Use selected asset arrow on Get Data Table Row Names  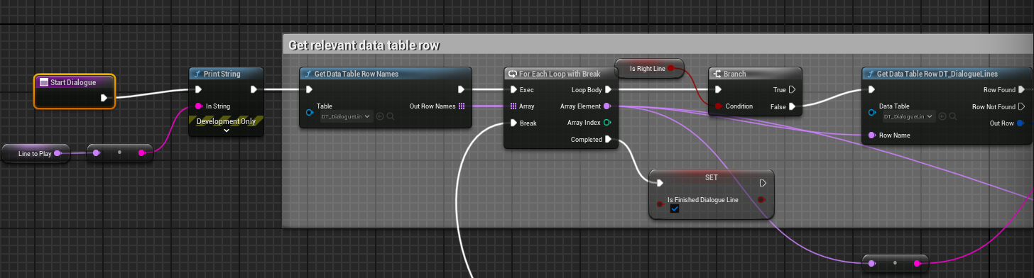pos(380,116)
